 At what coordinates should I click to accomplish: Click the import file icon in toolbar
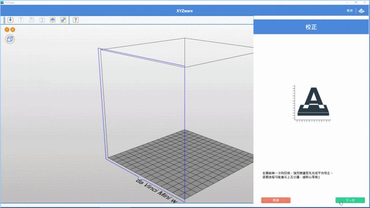coord(10,20)
